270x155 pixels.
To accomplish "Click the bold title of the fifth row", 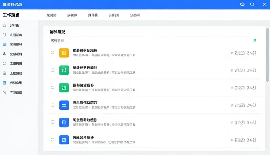I will coord(85,120).
